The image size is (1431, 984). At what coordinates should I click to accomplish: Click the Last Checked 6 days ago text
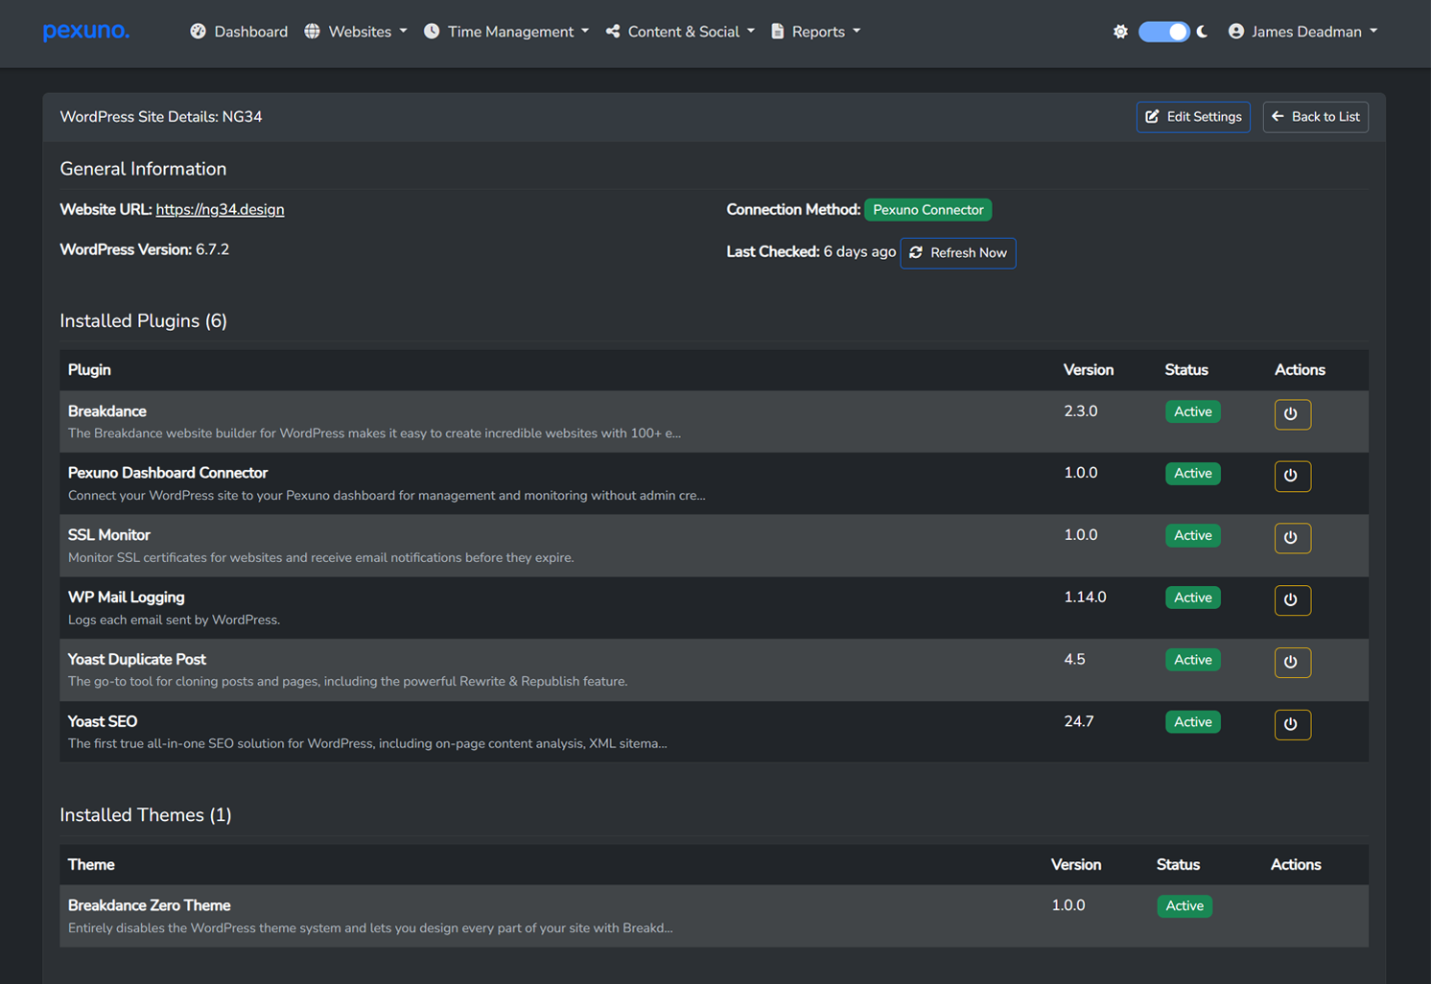[x=811, y=252]
